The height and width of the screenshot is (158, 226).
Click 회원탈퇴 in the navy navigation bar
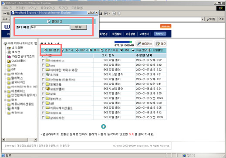coord(117,34)
